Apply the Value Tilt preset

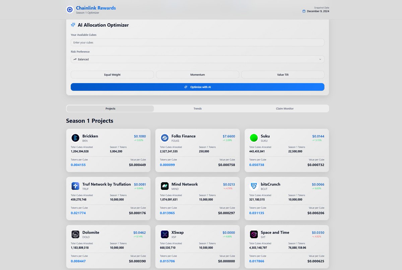pos(283,75)
